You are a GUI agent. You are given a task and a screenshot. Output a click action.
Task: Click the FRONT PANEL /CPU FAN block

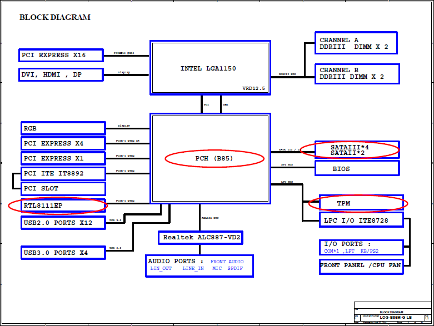[361, 267]
